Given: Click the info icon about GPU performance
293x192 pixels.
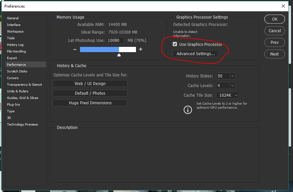Looking at the screenshot, I should click(188, 109).
